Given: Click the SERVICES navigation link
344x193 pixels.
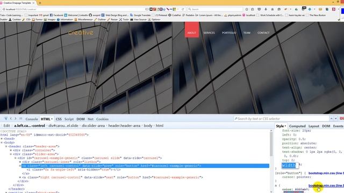Looking at the screenshot, I should (x=209, y=33).
